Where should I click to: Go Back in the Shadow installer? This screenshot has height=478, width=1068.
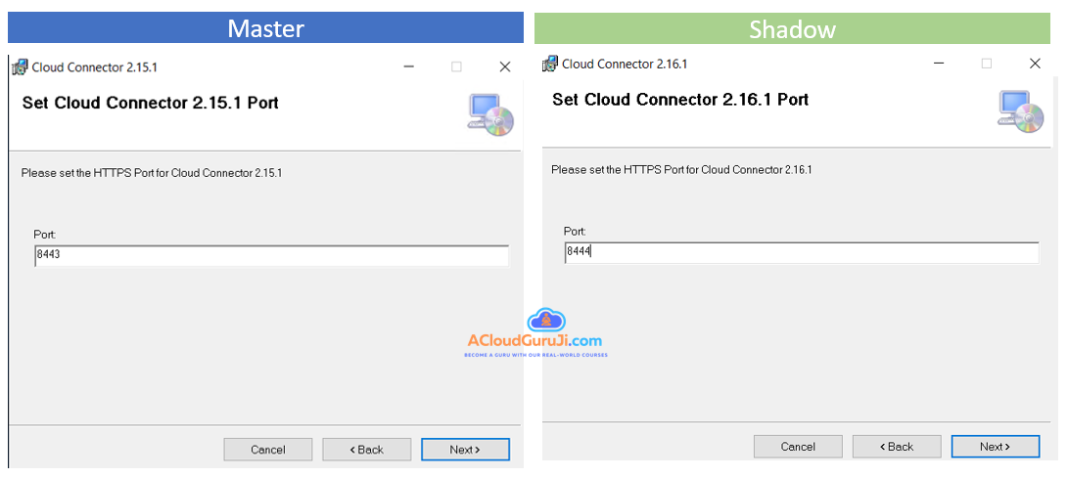[897, 447]
